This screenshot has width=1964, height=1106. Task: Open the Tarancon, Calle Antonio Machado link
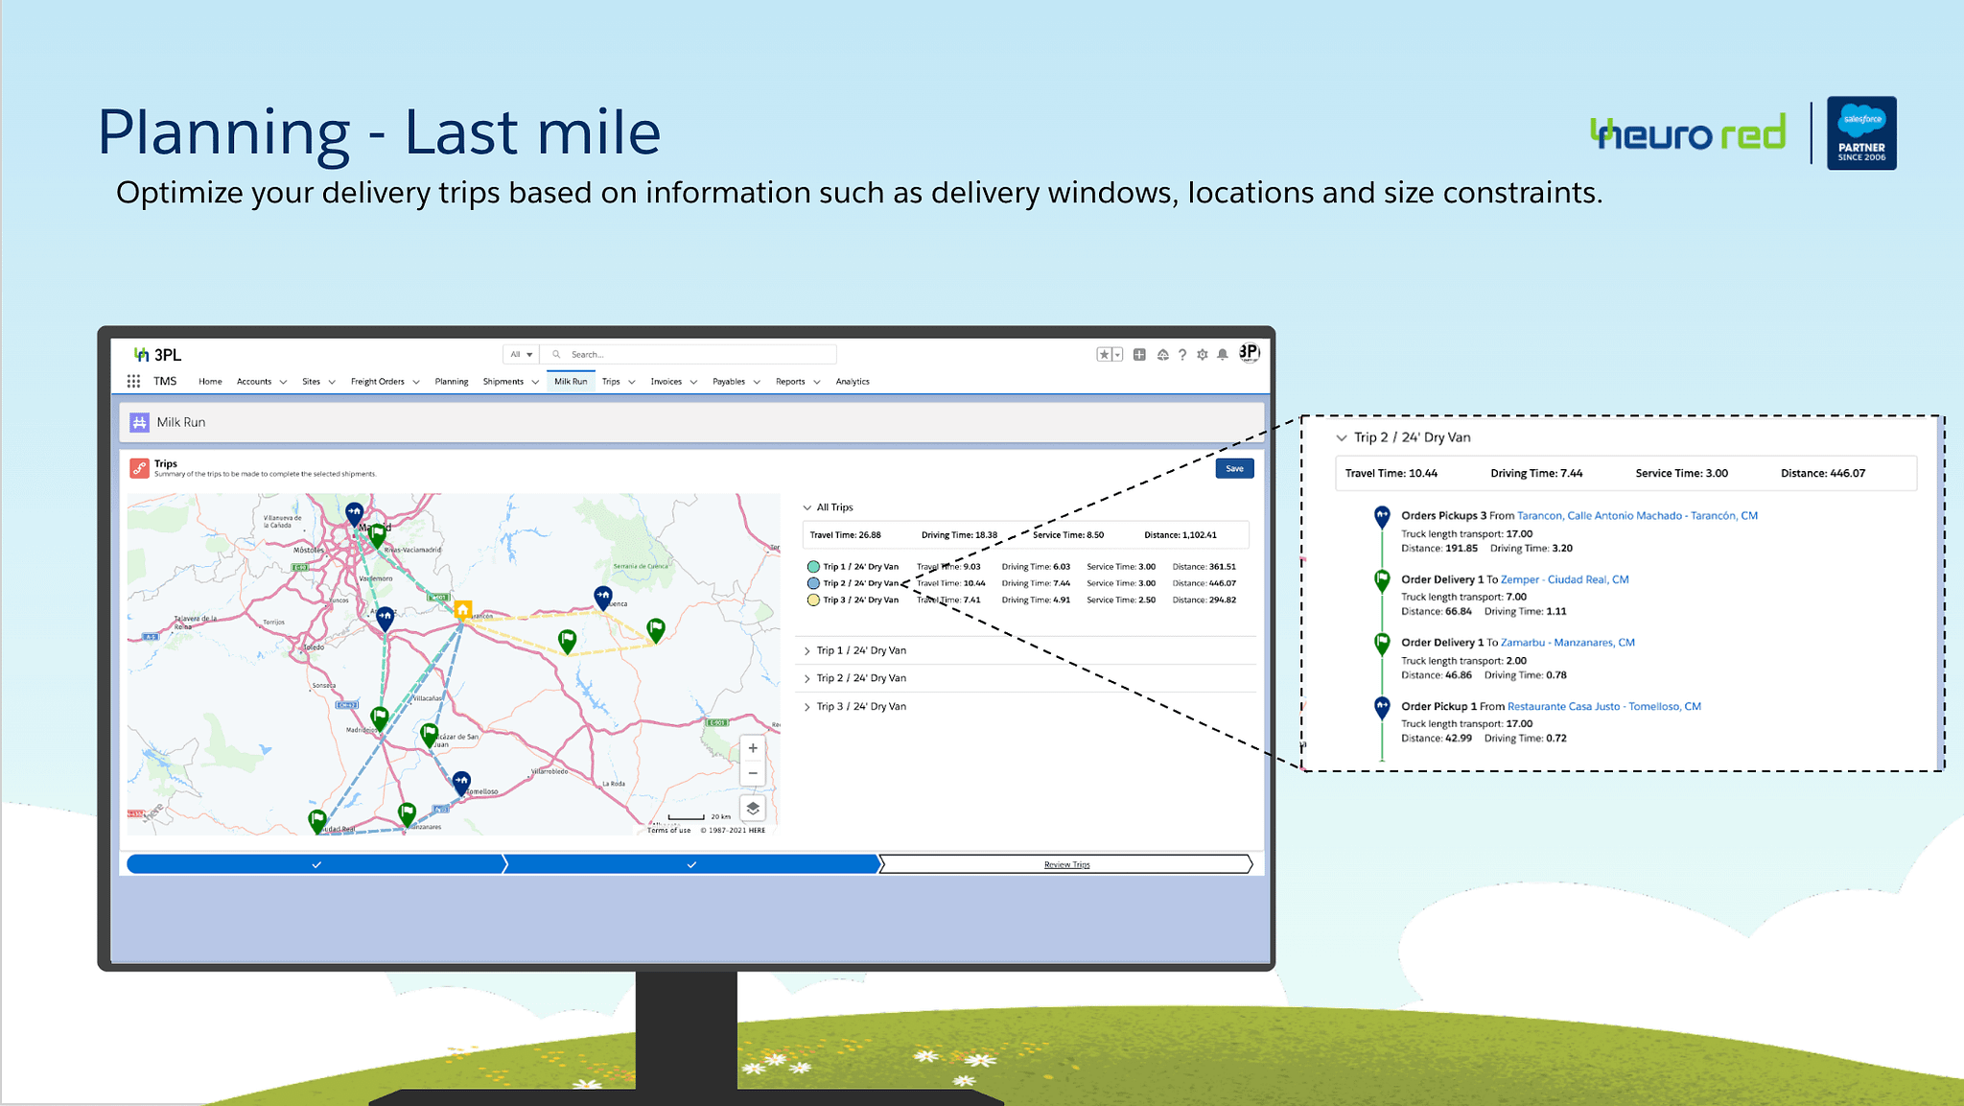pos(1637,515)
